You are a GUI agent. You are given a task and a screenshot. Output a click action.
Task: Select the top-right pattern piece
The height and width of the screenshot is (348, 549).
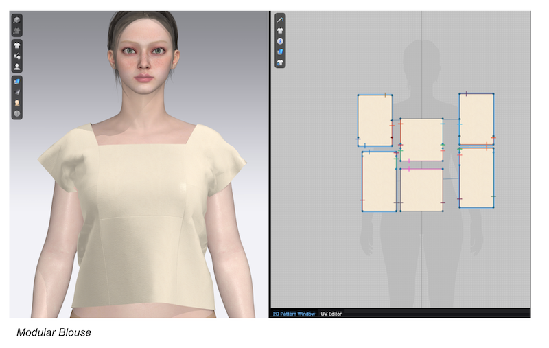tap(476, 118)
